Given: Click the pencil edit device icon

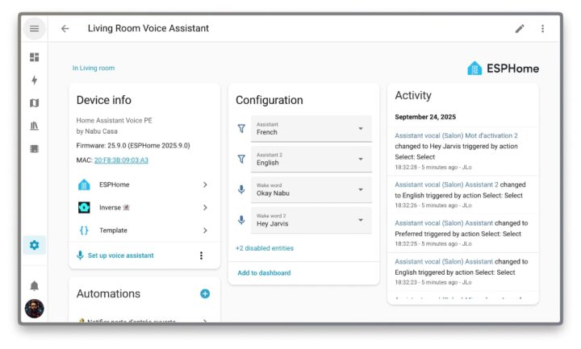Looking at the screenshot, I should (x=520, y=28).
